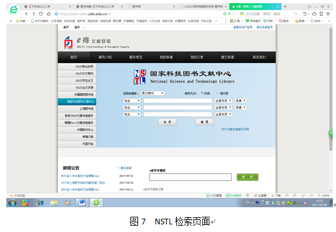This screenshot has height=232, width=336.
Task: Open the browser hamburger menu icon
Action: [328, 14]
